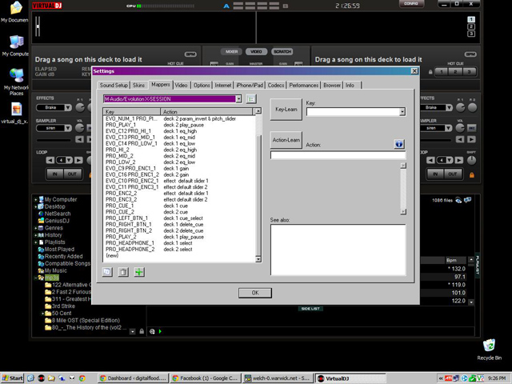Click Chrome icon in quick launch bar

pyautogui.click(x=82, y=378)
